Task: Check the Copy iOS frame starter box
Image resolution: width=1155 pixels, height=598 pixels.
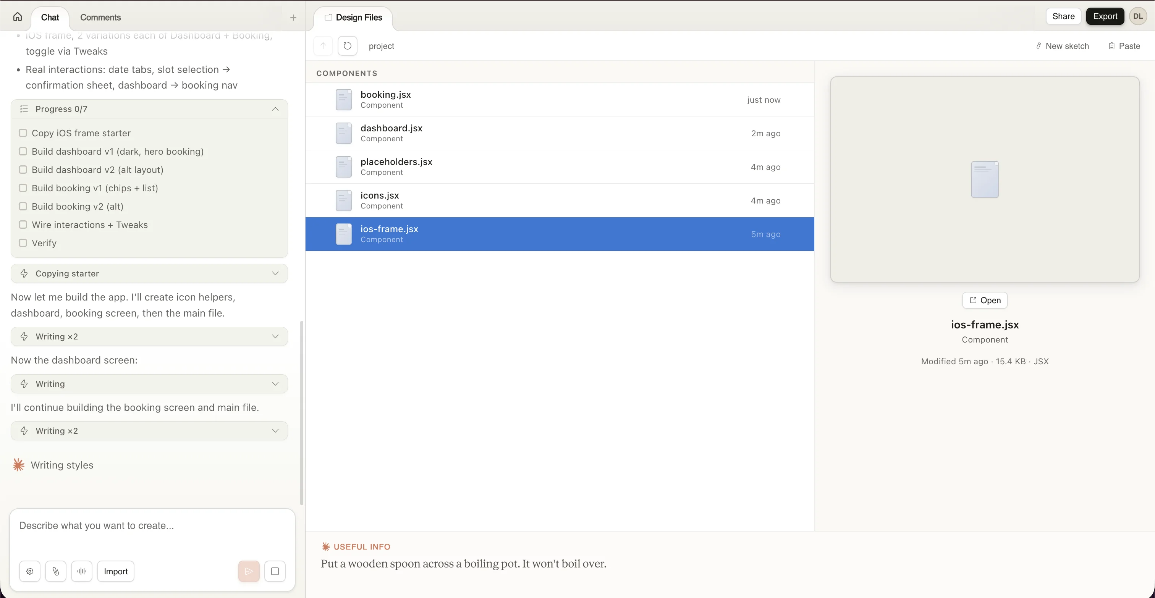Action: point(23,133)
